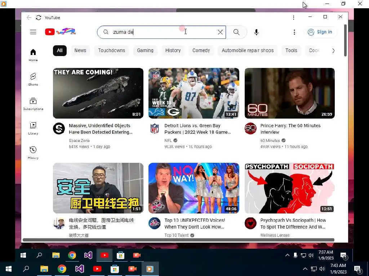This screenshot has height=276, width=369.
Task: Open the Top 10 Talent channel avatar
Action: 155,223
